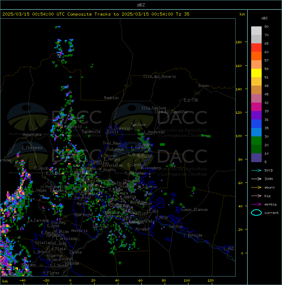The height and width of the screenshot is (285, 282).
Task: Click the 'C_Chilenos' map label
Action: point(32,148)
